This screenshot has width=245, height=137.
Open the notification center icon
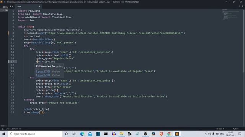coord(240,134)
